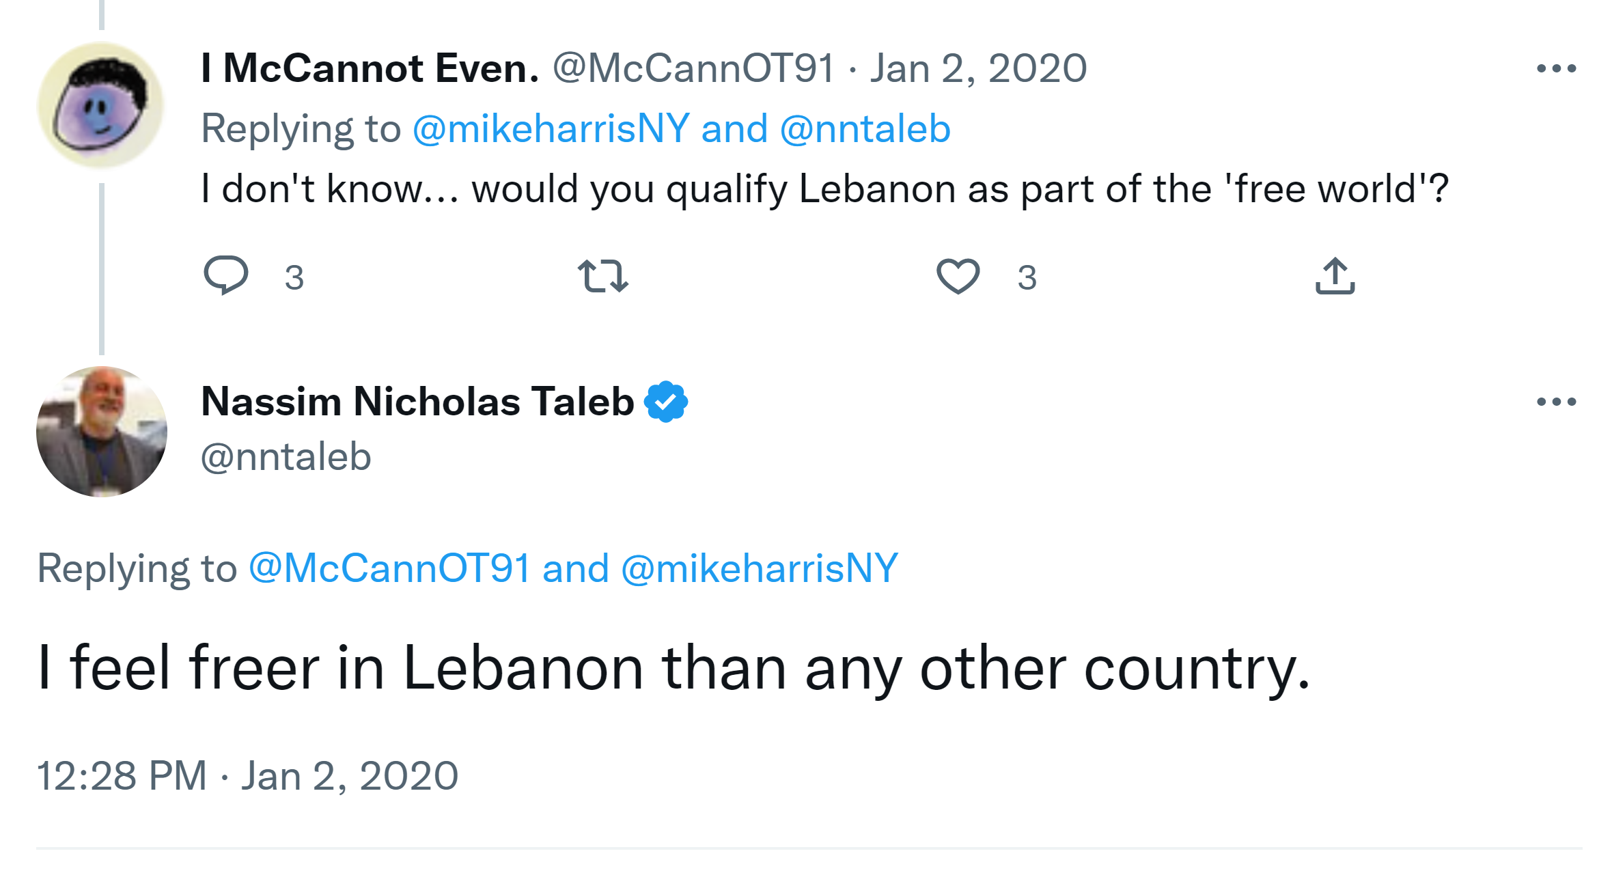Open the Jan 2, 2020 tweet date link

[977, 68]
